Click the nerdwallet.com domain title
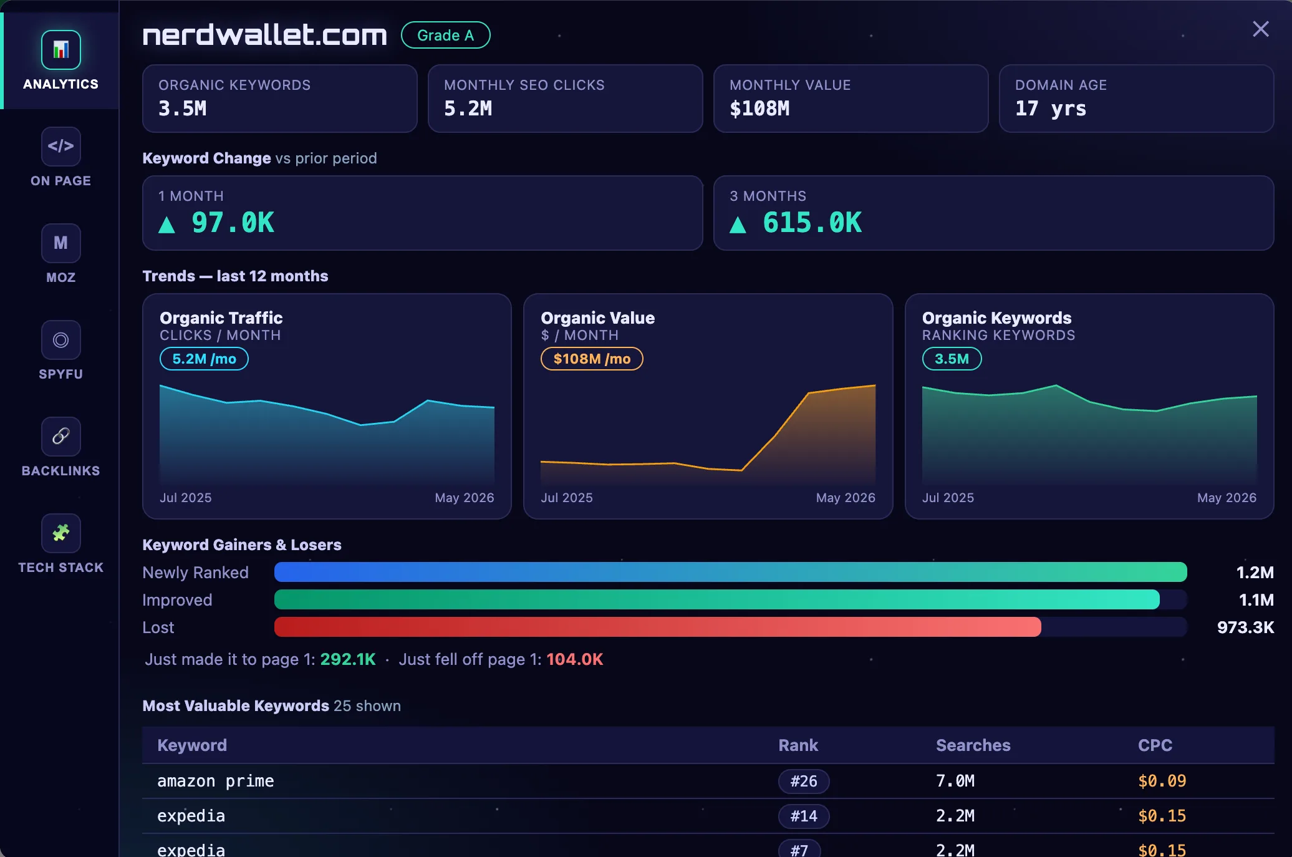The image size is (1292, 857). (x=264, y=35)
